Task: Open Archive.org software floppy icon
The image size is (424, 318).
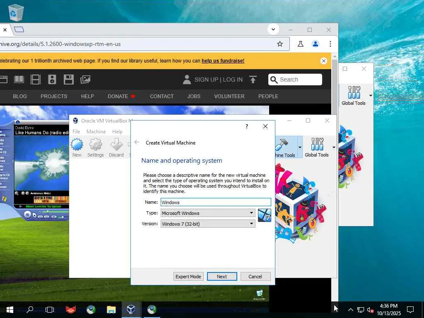Action: pos(69,79)
